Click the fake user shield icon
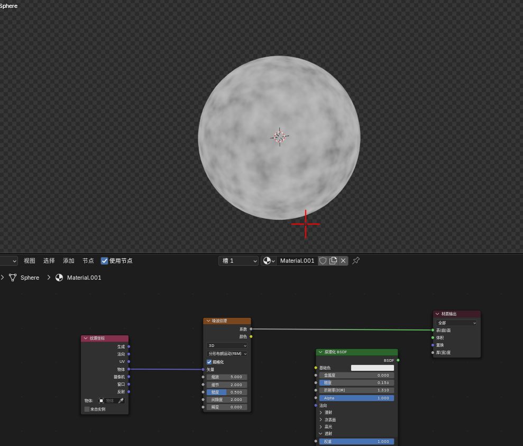 (323, 261)
